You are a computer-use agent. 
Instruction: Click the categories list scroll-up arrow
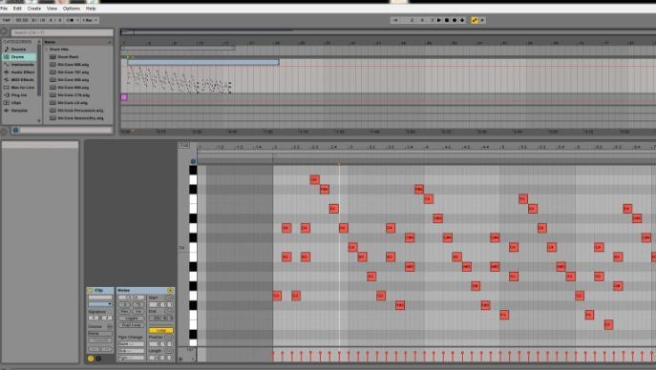pyautogui.click(x=39, y=42)
